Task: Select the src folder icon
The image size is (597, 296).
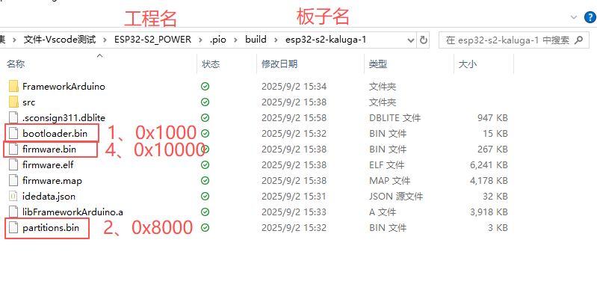Action: coord(13,102)
